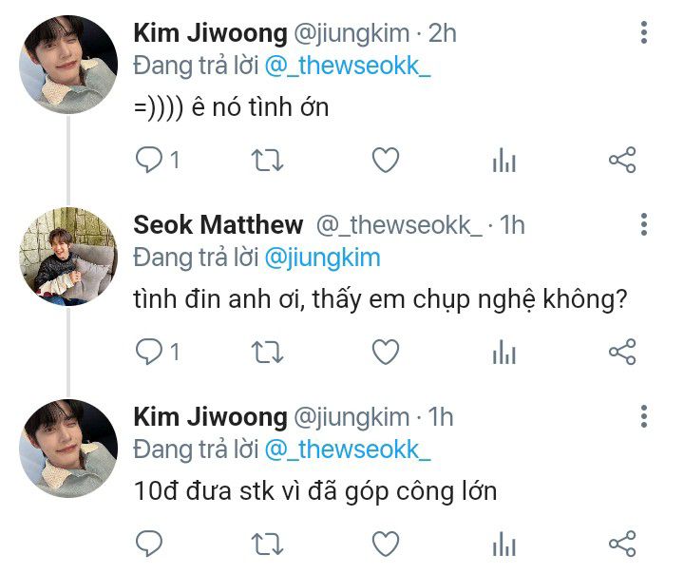Share the "ê nó tình ớn" tweet
Screen dimensions: 684x574
click(622, 160)
